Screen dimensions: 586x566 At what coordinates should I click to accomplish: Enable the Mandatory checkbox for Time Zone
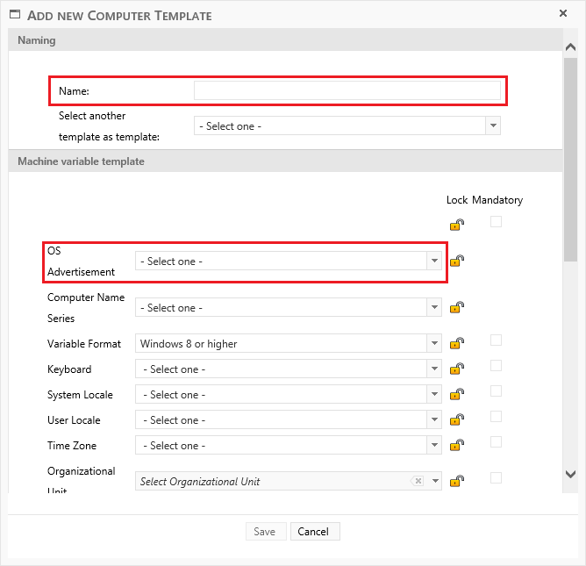point(496,442)
